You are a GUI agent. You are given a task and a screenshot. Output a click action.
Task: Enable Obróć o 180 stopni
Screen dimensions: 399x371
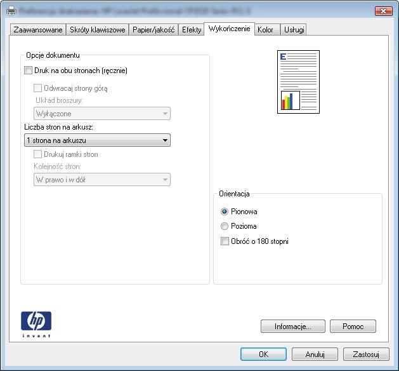click(225, 241)
